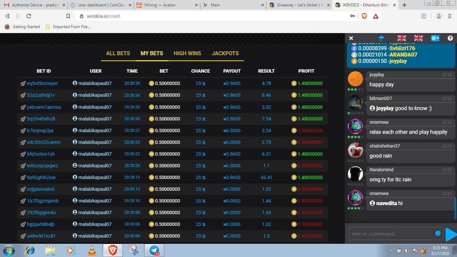Open the globe language dropdown in chat

pyautogui.click(x=435, y=38)
